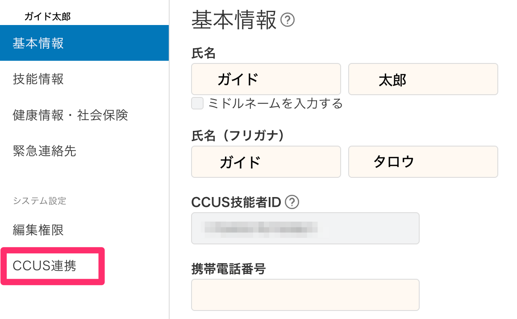Click the 氏名 first name field containing 太郎
517x319 pixels.
(423, 79)
